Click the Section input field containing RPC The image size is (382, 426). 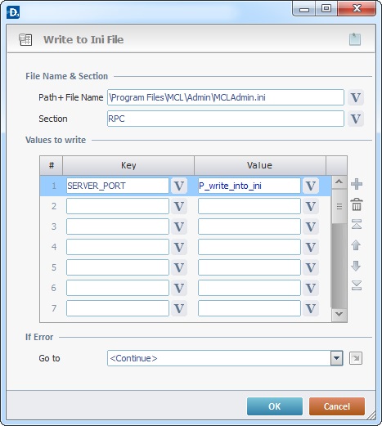tap(226, 119)
